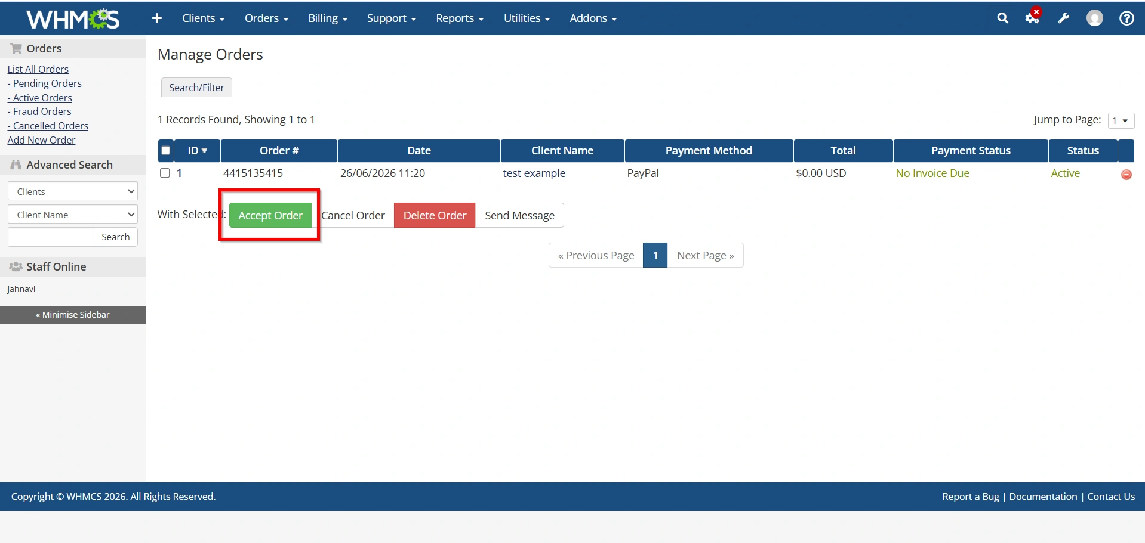Open the Orders menu
Viewport: 1145px width, 543px height.
(266, 18)
